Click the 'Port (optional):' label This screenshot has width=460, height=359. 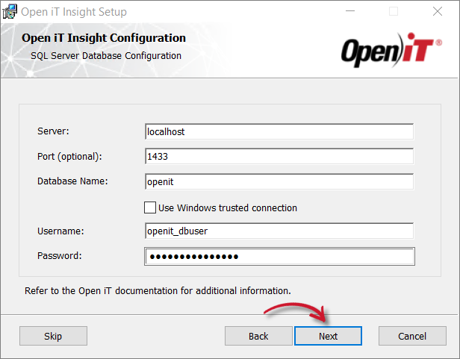[69, 156]
